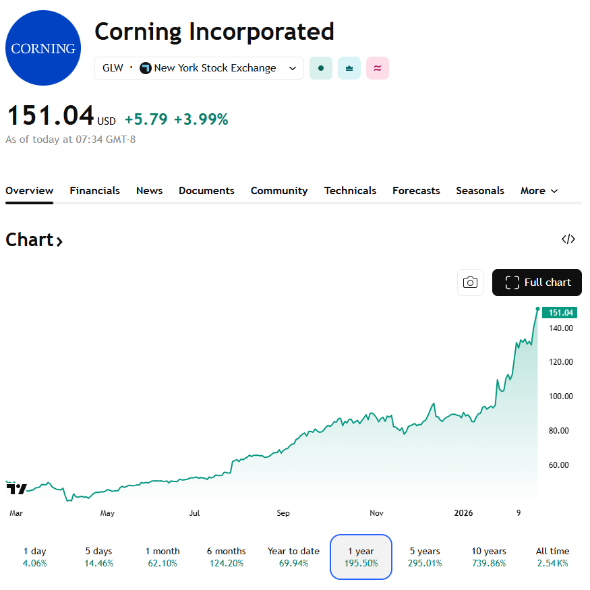This screenshot has width=590, height=590.
Task: Open the GLW exchange selector dropdown
Action: [199, 68]
